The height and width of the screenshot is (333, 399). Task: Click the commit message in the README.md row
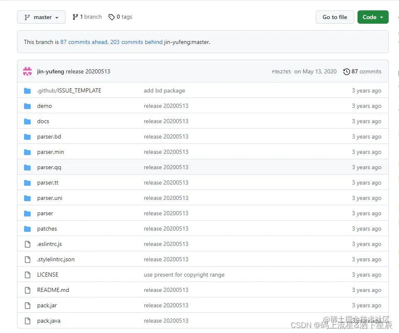point(166,290)
